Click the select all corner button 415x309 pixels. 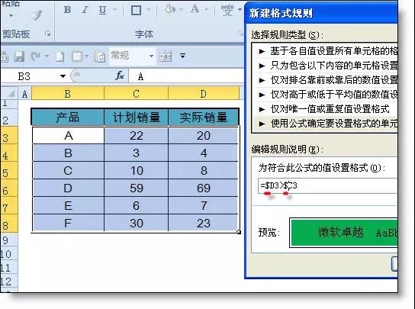pyautogui.click(x=9, y=93)
